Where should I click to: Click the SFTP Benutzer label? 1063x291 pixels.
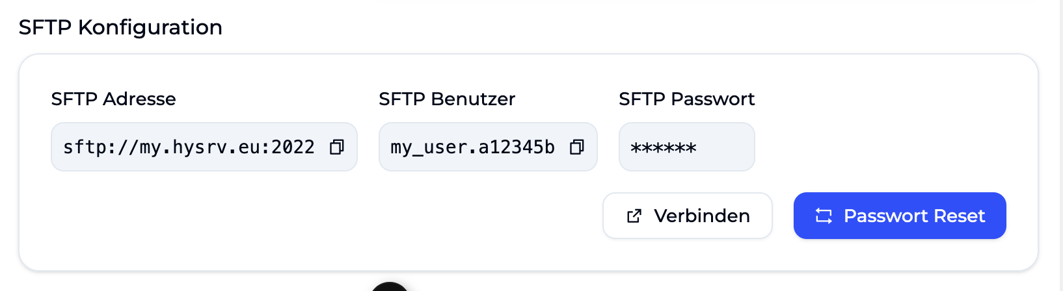[x=447, y=99]
